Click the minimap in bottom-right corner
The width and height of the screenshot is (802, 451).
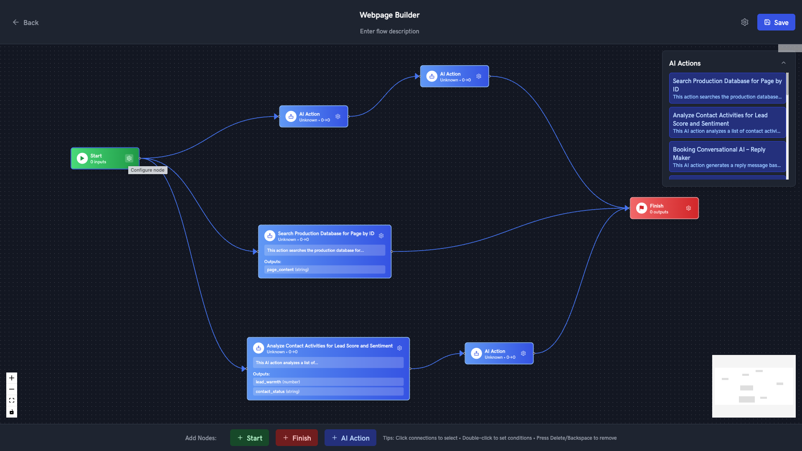[x=754, y=386]
